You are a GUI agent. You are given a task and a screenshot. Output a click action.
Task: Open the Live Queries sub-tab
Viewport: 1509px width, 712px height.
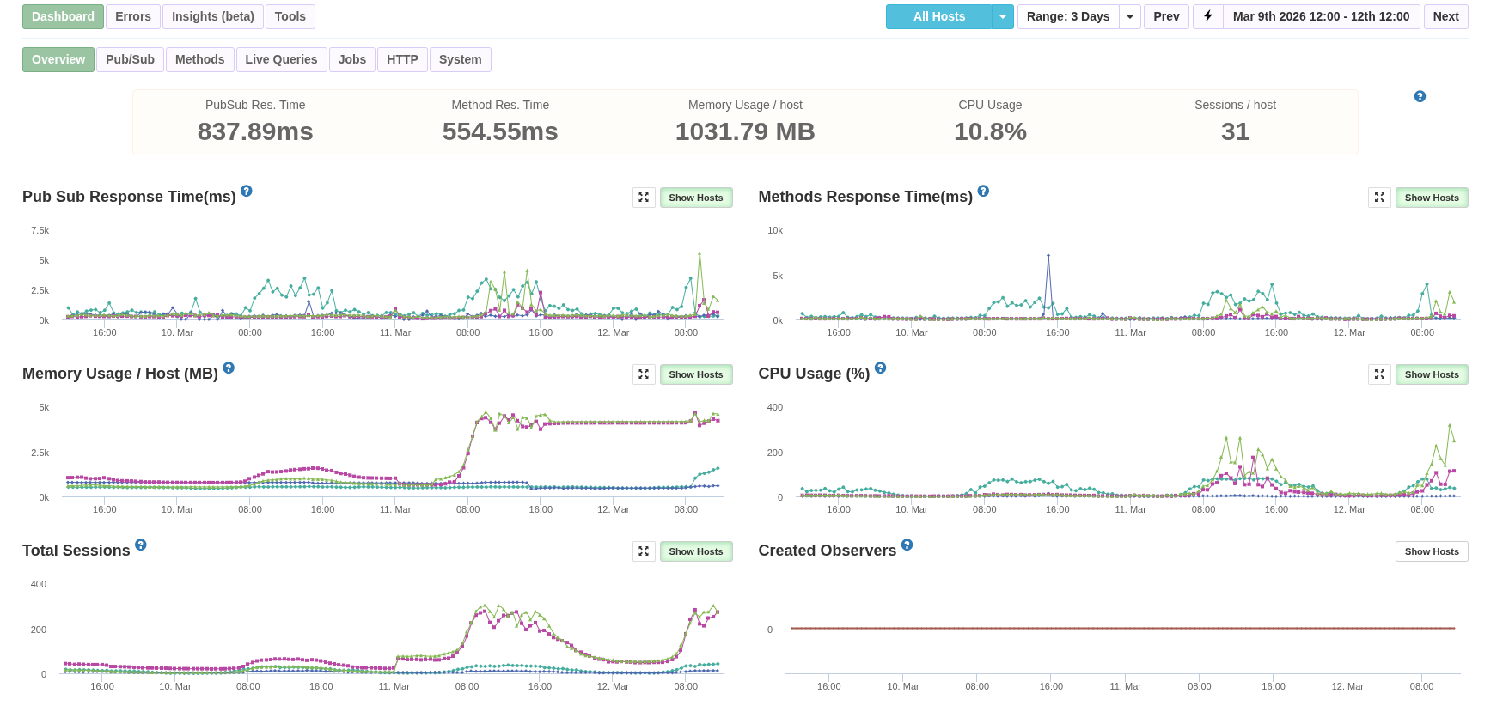click(x=281, y=59)
